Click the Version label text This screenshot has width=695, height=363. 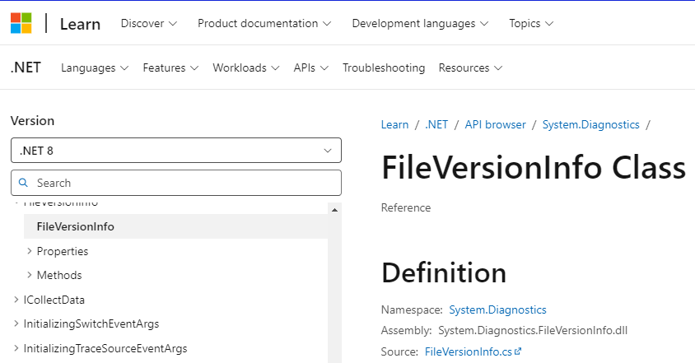point(32,120)
